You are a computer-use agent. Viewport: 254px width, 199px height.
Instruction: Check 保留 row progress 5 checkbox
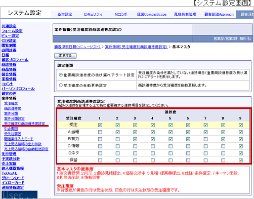pos(171,160)
